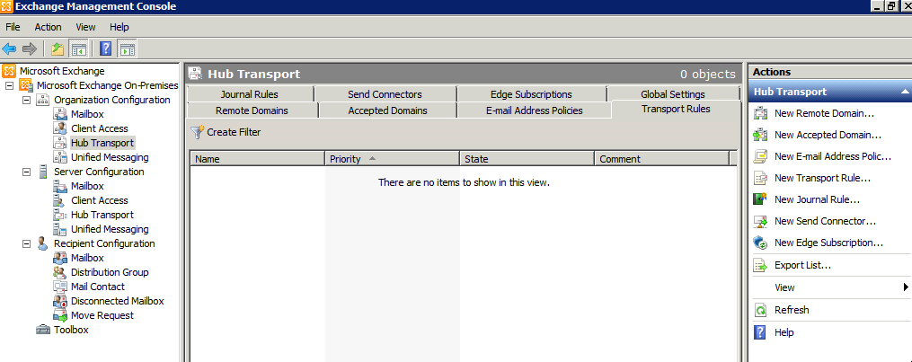Select Client Access under Organization Configuration
912x362 pixels.
(100, 128)
